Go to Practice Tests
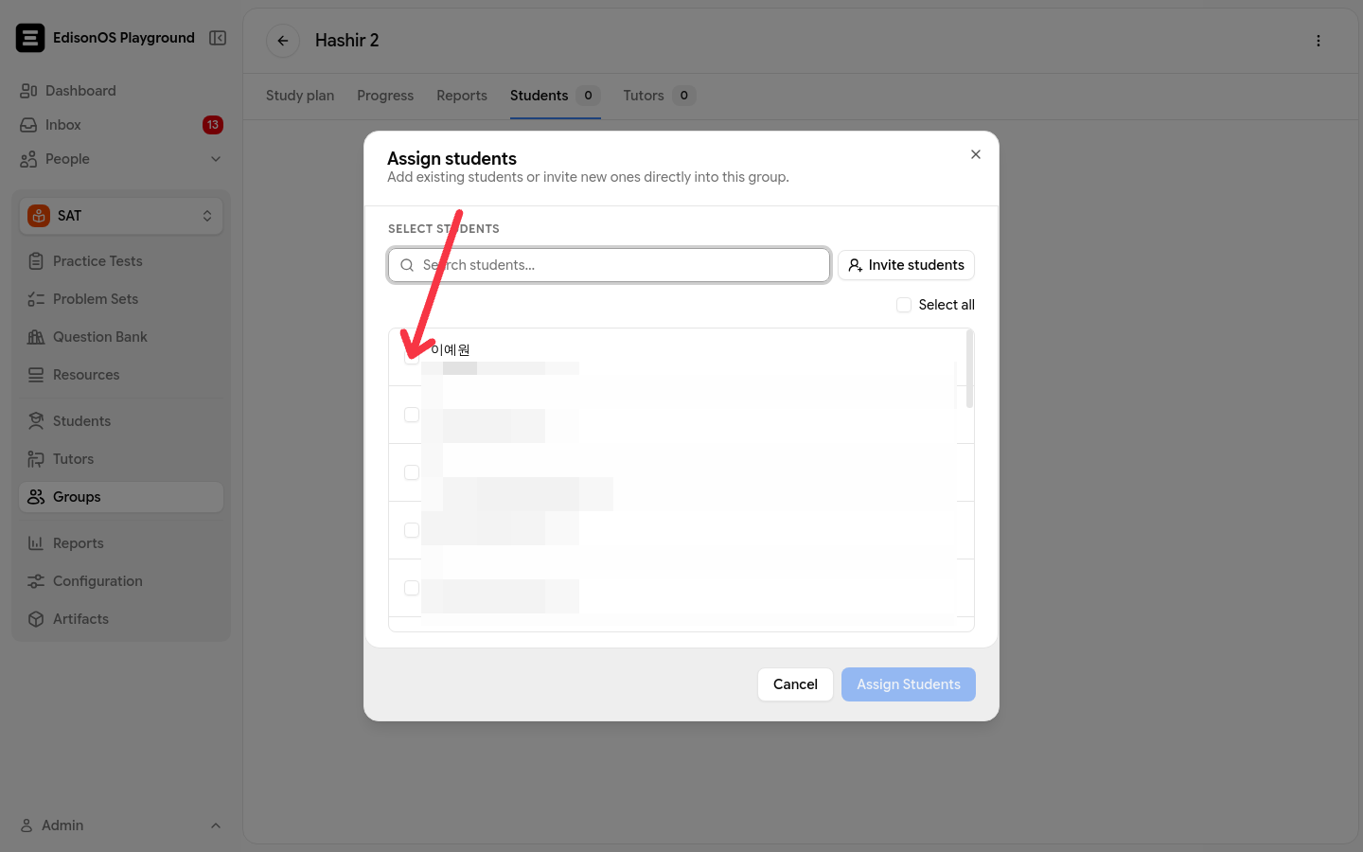 pyautogui.click(x=121, y=261)
